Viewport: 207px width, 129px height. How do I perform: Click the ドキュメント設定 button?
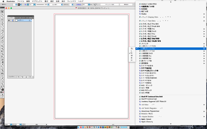(x=110, y=4)
